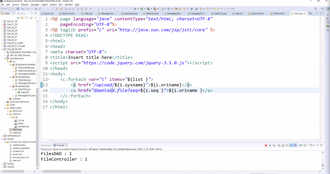Click the Open Console icon in Console toolbar

(x=311, y=145)
